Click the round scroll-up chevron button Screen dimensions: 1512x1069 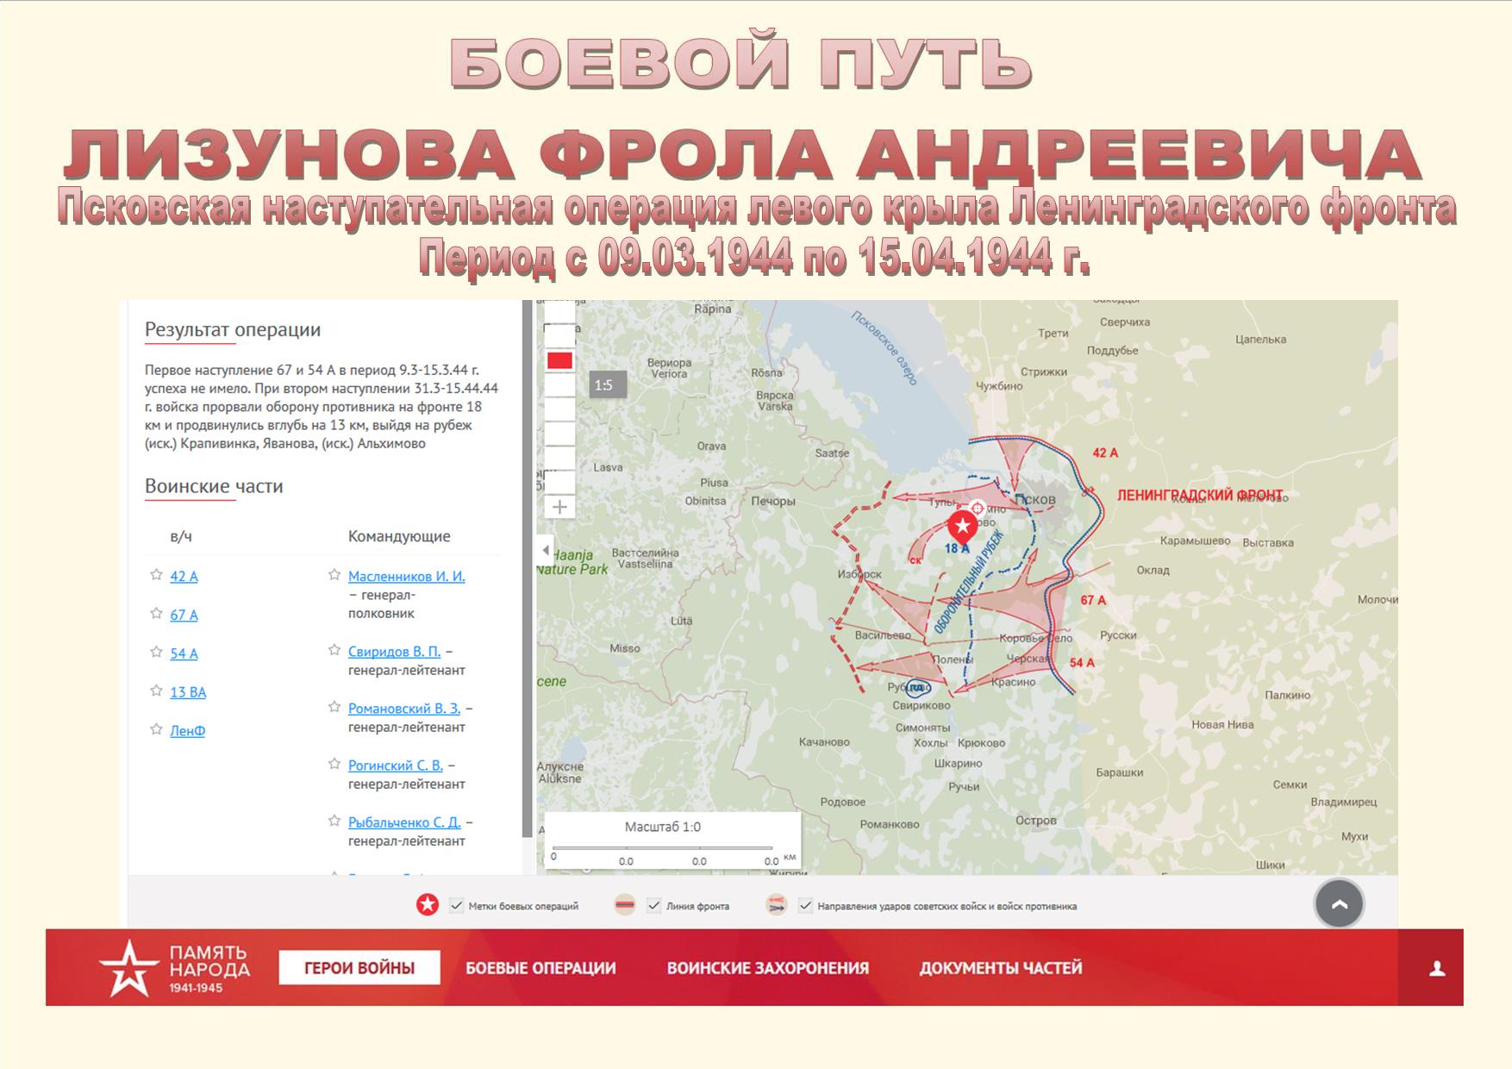1339,903
